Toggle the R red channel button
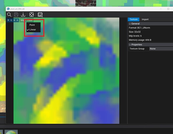Viewport: 173px width, 134px height. pyautogui.click(x=8, y=20)
